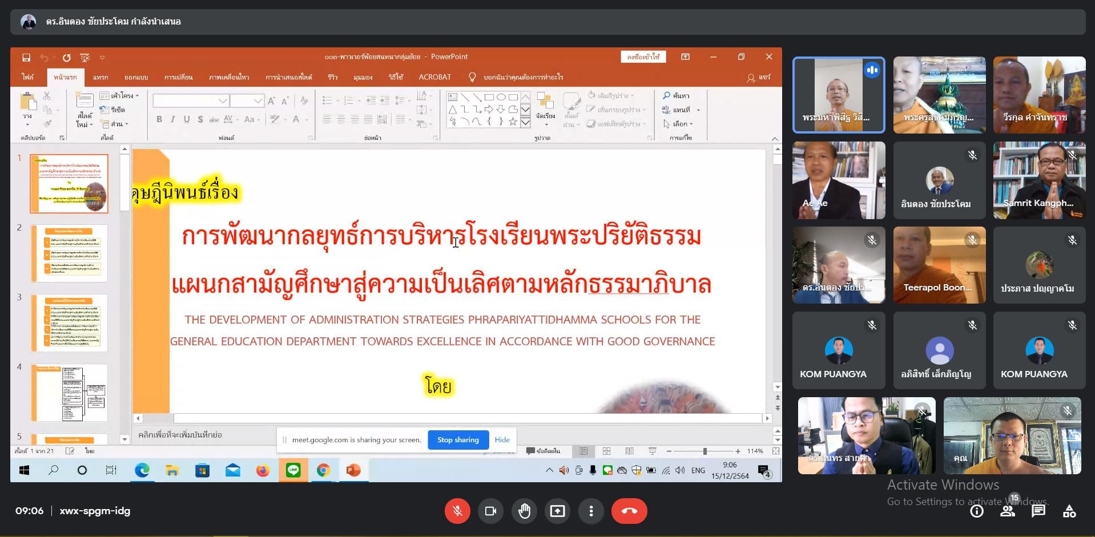The width and height of the screenshot is (1095, 537).
Task: Click the Cut scissors icon
Action: click(47, 96)
